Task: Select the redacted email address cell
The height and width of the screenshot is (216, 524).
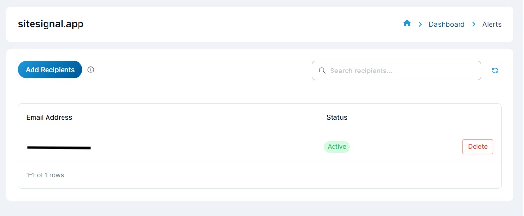Action: point(59,147)
